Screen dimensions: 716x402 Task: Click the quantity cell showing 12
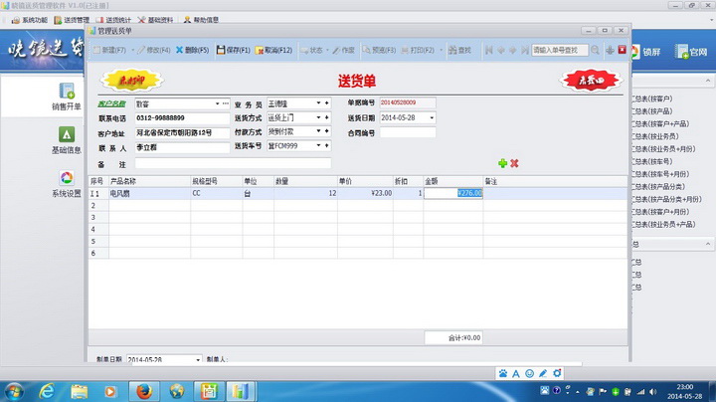click(306, 193)
